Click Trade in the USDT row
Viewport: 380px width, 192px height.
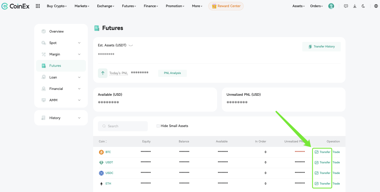(336, 162)
